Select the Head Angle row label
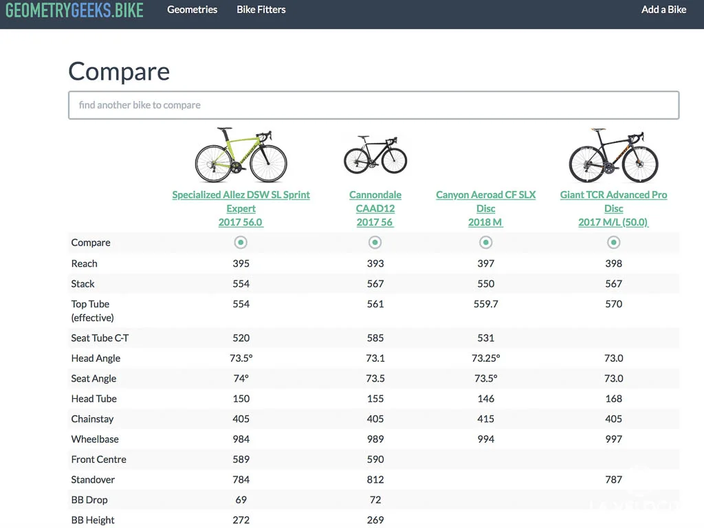 (x=96, y=358)
